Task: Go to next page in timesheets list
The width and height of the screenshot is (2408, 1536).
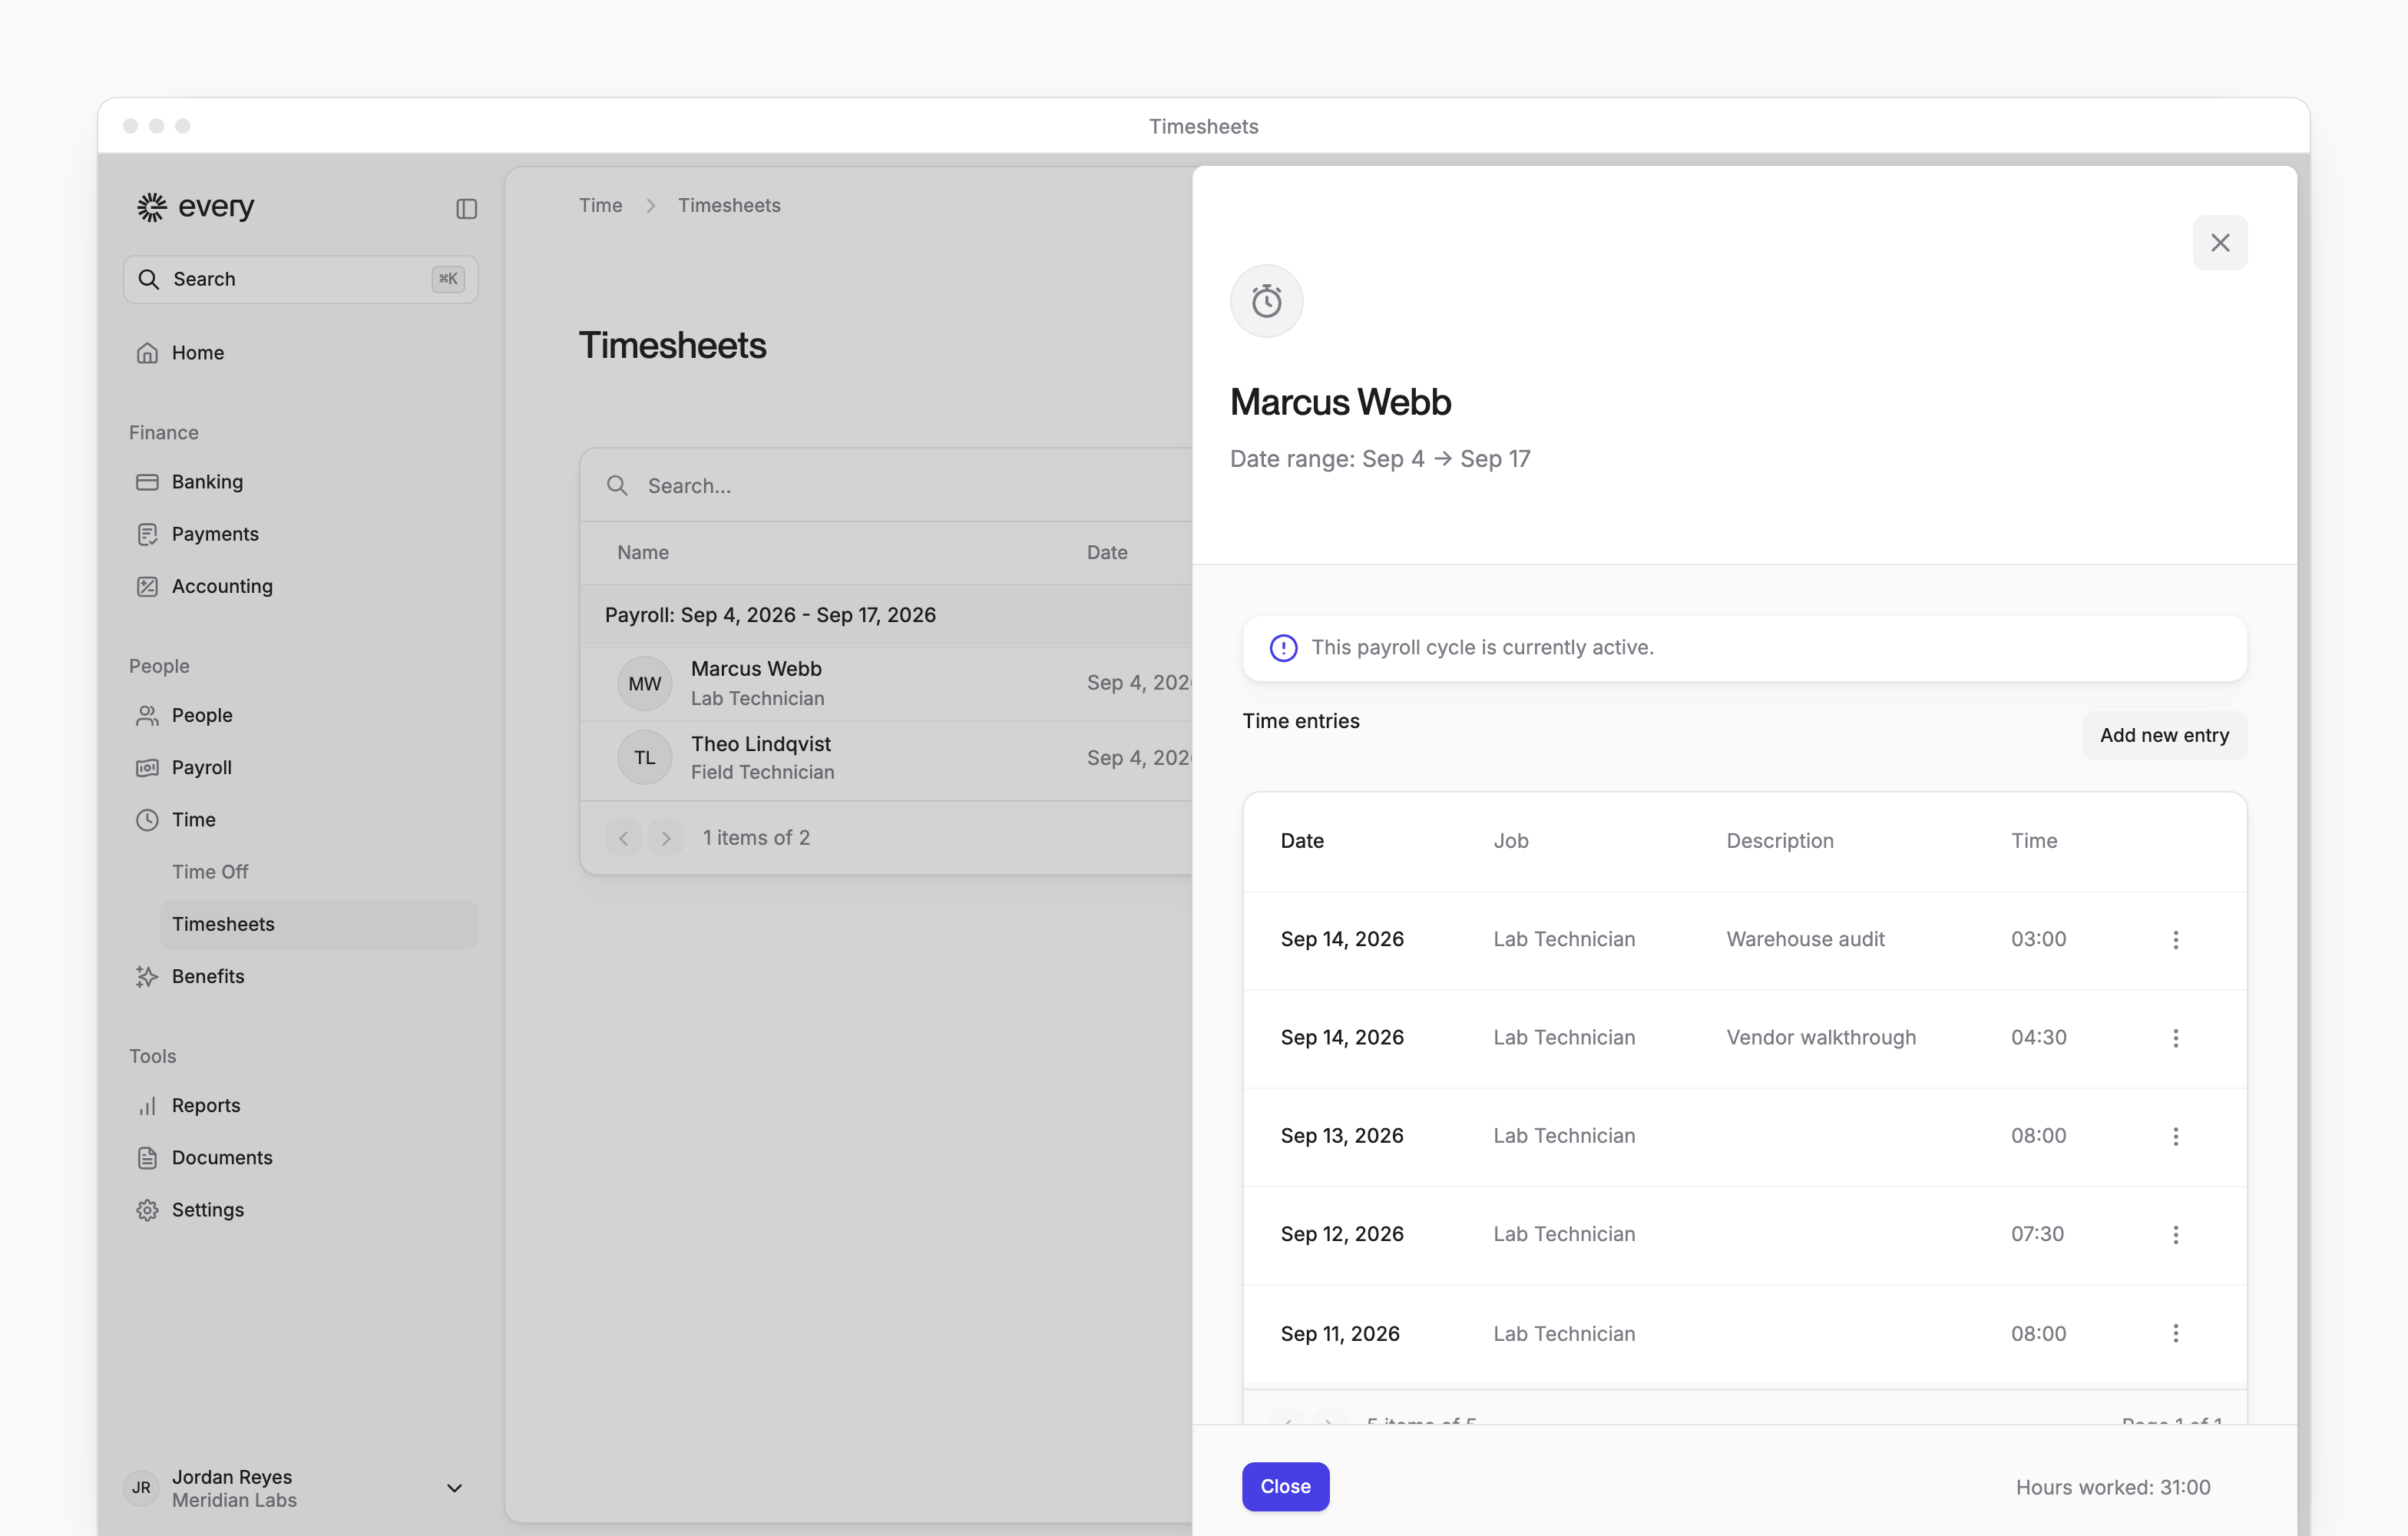Action: 666,838
